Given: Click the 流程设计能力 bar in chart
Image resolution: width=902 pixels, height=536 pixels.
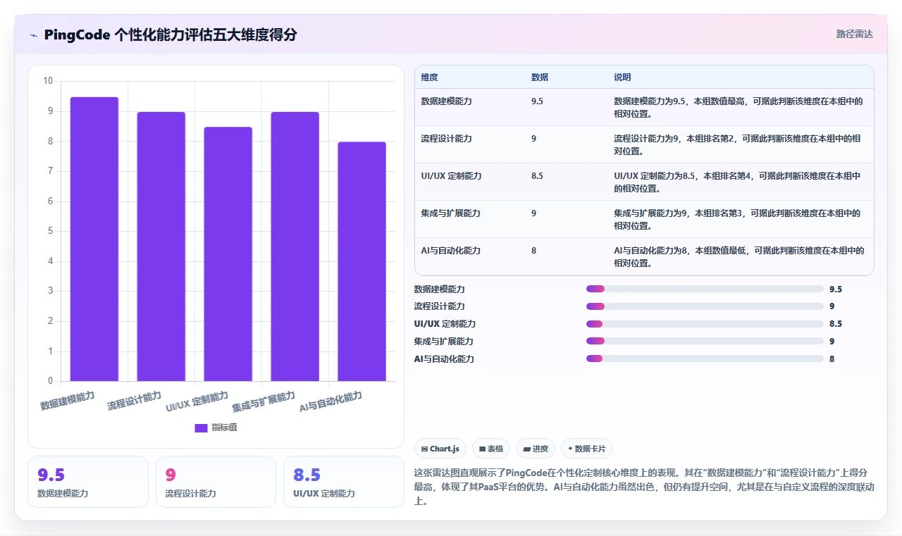Looking at the screenshot, I should 161,247.
